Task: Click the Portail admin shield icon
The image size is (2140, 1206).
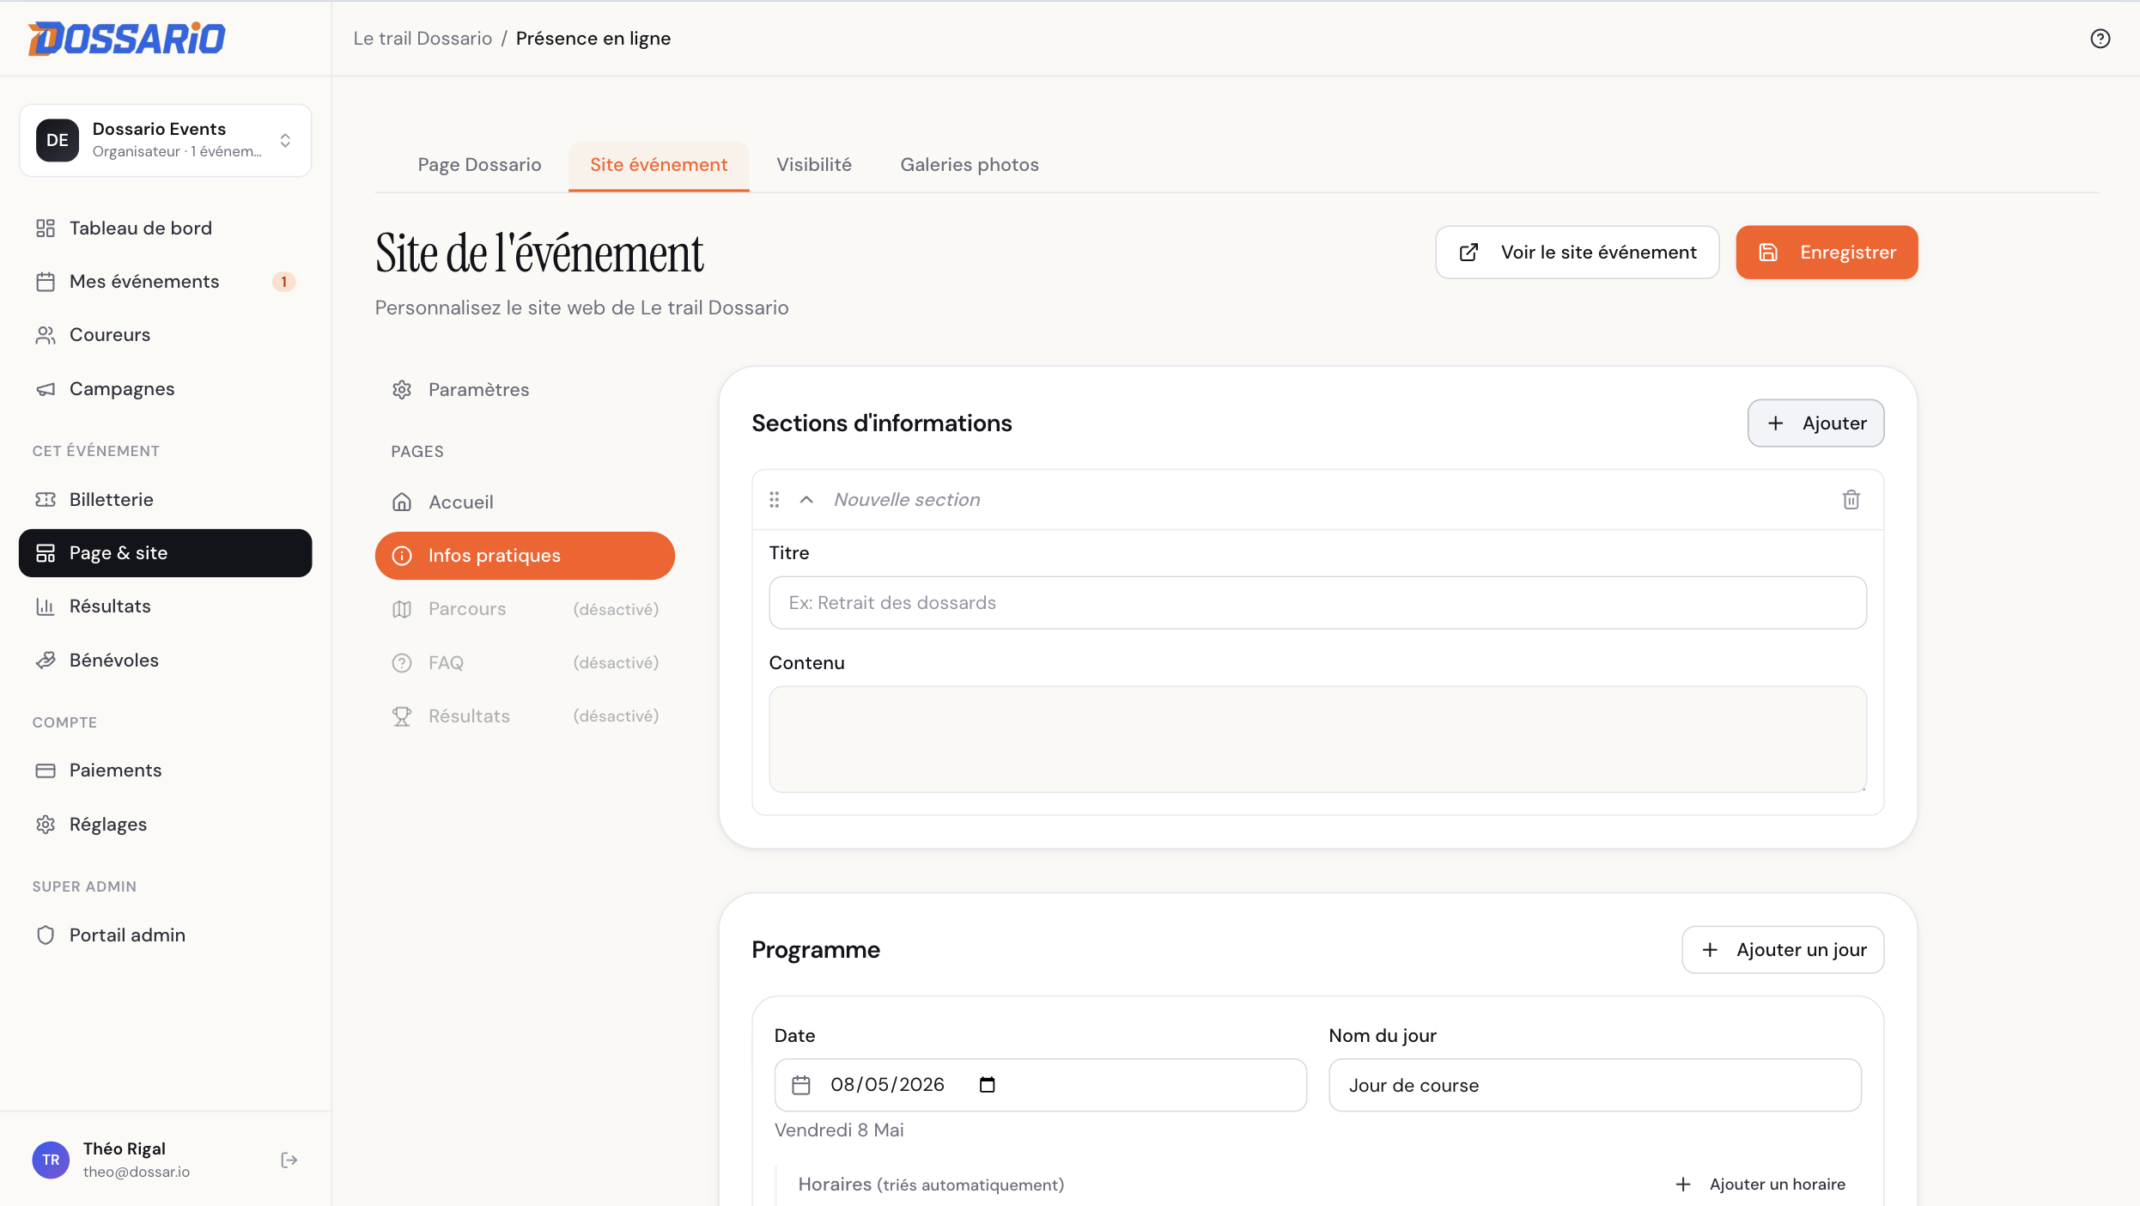Action: tap(46, 935)
